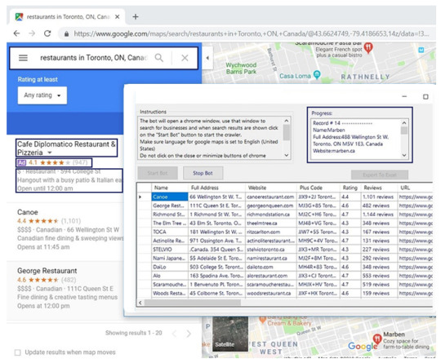The height and width of the screenshot is (363, 441).
Task: Select the STELVIO name cell
Action: (x=170, y=250)
